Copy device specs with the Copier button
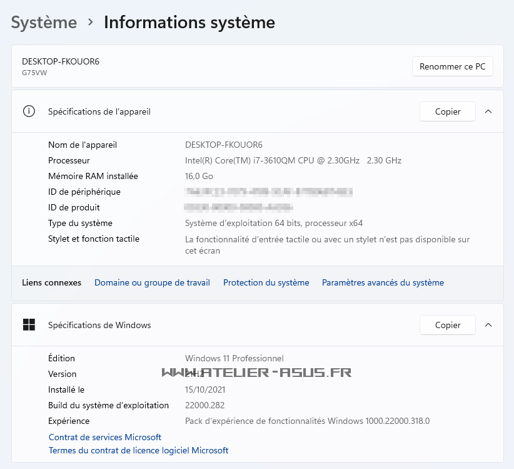Screen dimensions: 514x469 [x=447, y=111]
